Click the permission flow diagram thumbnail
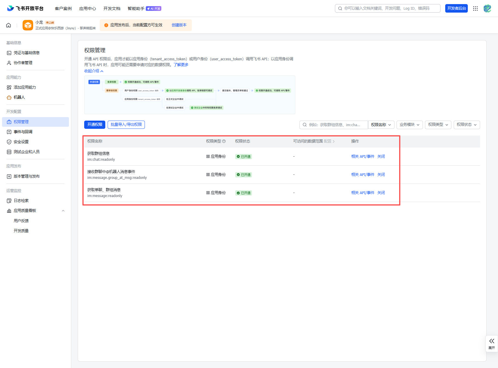The height and width of the screenshot is (368, 498). pyautogui.click(x=190, y=95)
